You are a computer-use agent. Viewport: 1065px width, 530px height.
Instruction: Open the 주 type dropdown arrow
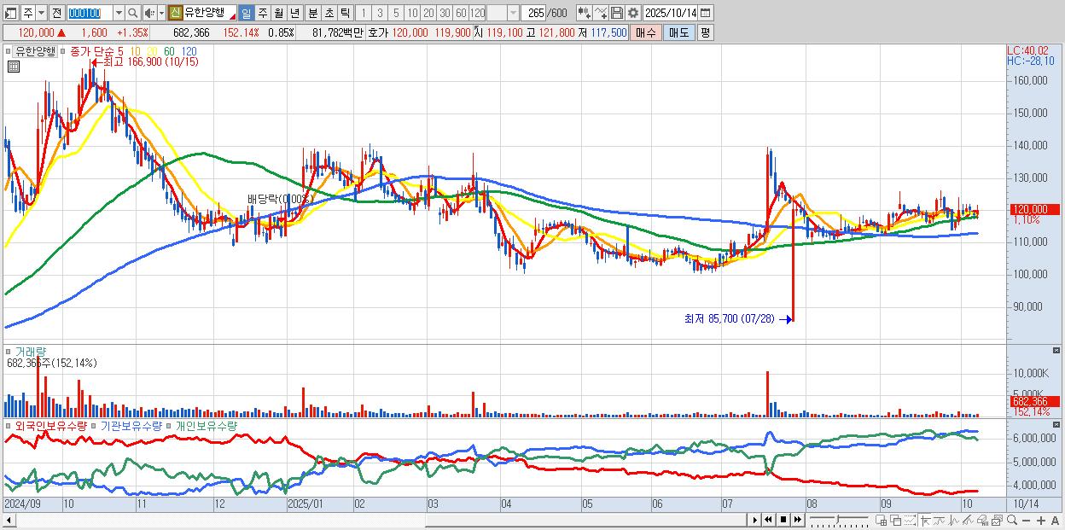tap(41, 13)
